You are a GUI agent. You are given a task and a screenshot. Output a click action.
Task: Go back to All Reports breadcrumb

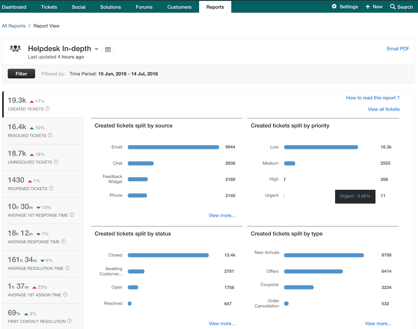tap(14, 26)
